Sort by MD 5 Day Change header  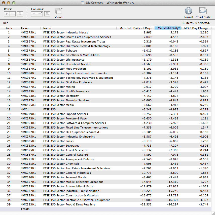(196, 28)
